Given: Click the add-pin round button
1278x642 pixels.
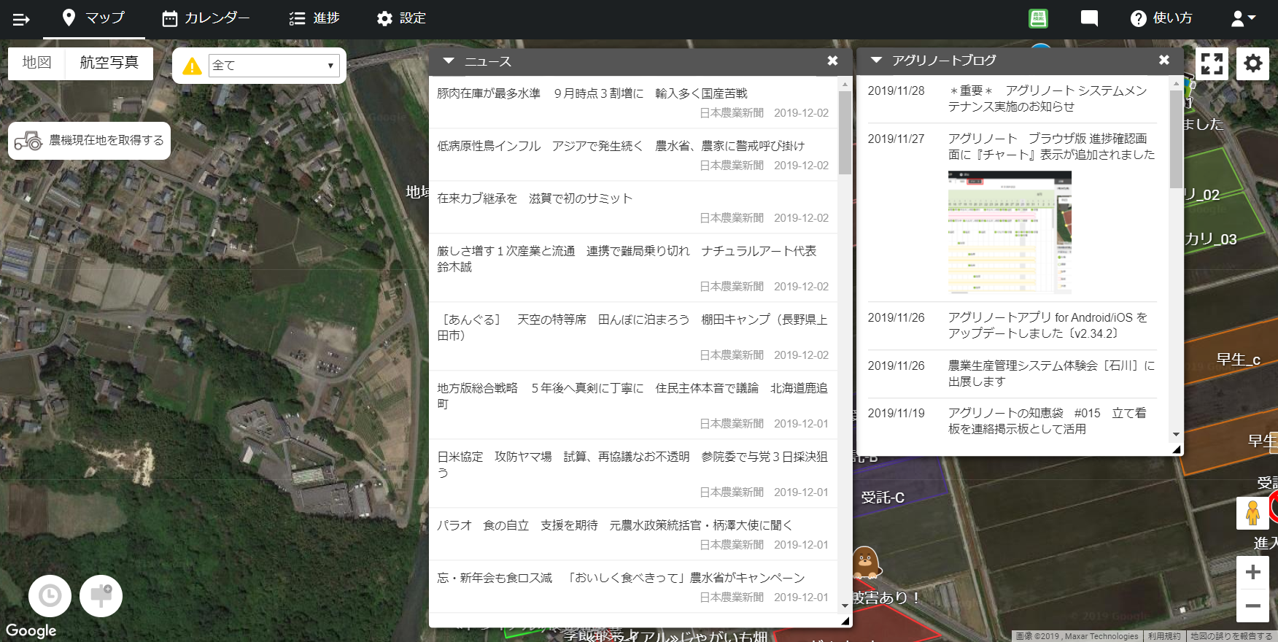Looking at the screenshot, I should point(101,596).
